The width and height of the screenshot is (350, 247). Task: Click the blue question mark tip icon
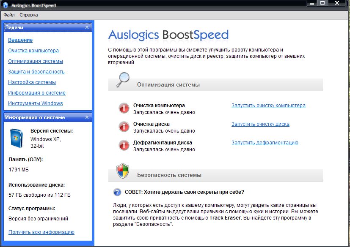click(x=117, y=192)
